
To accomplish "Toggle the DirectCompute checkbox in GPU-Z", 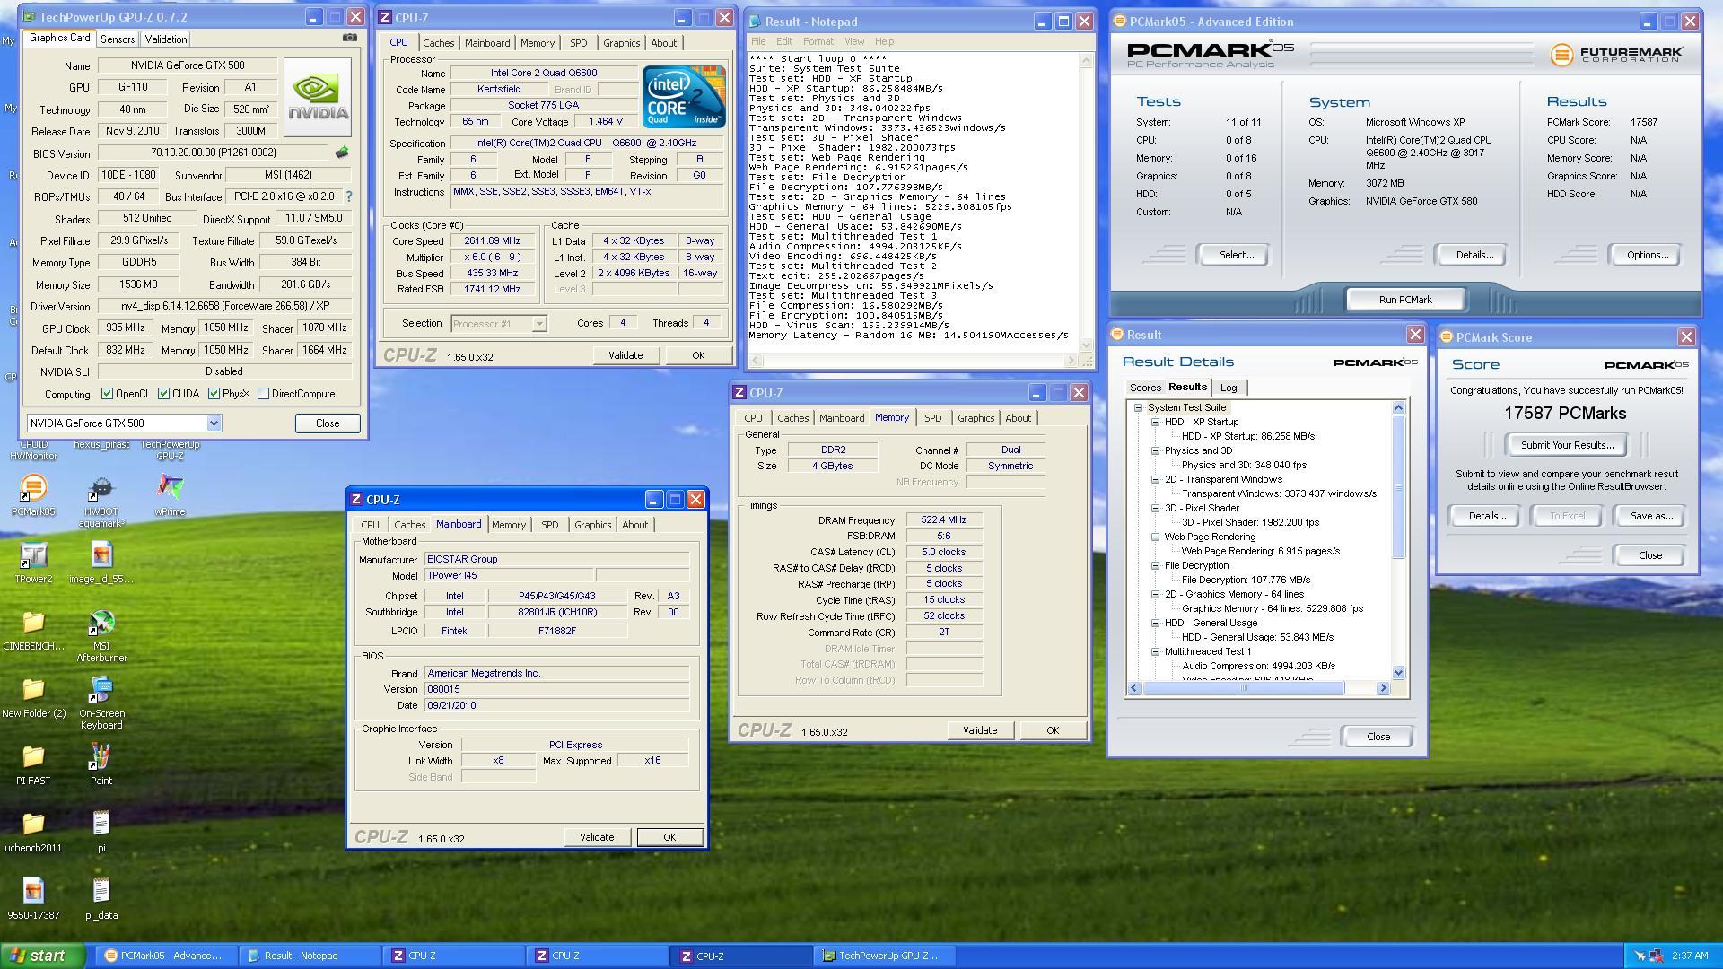I will coord(263,394).
